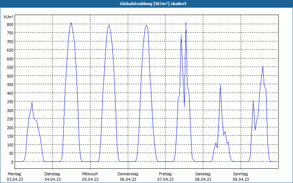Click the 800 value on the y-axis
The height and width of the screenshot is (183, 293).
click(x=10, y=24)
